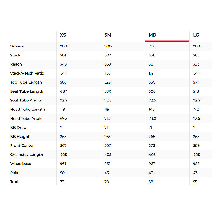The height and width of the screenshot is (216, 216).
Task: Click the MD Trail value 58
Action: 151,182
